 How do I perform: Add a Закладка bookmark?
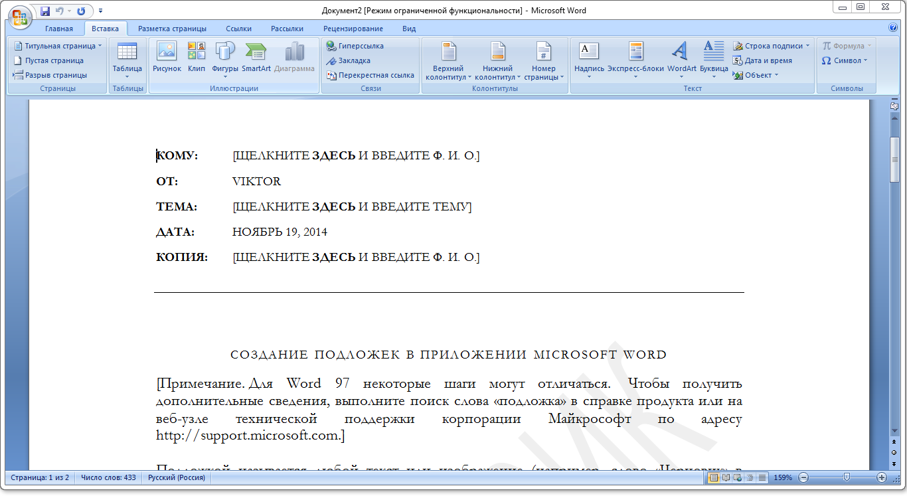(349, 61)
